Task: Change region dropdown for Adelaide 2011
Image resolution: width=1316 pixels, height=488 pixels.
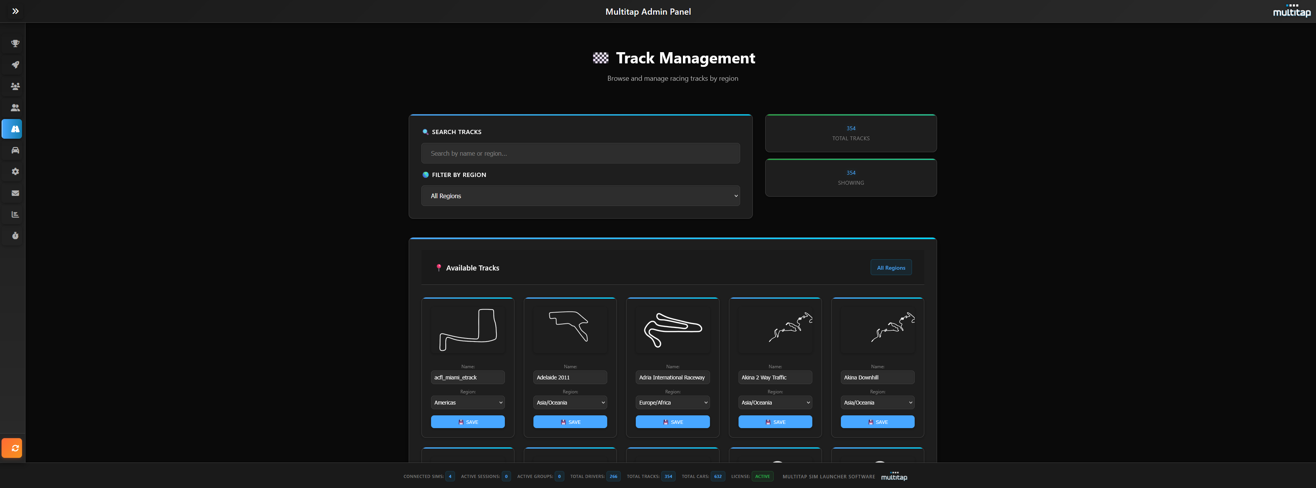Action: coord(570,403)
